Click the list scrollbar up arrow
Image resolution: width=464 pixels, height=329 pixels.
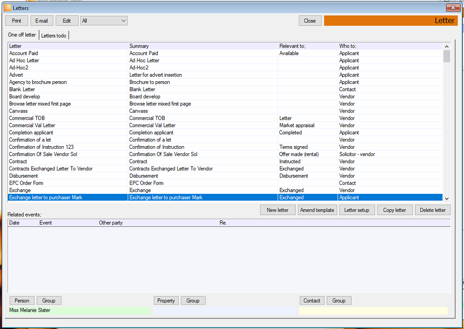point(447,46)
